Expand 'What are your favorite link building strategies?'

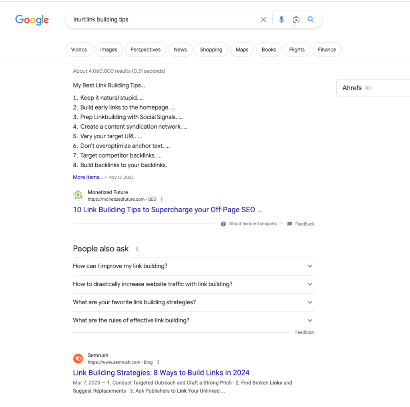tap(310, 302)
